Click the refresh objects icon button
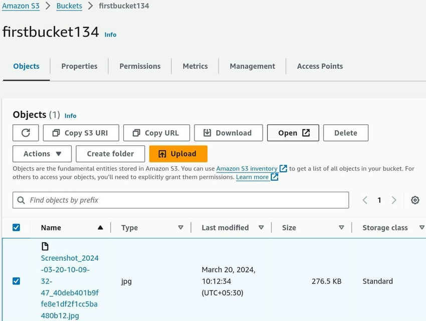The width and height of the screenshot is (426, 321). pyautogui.click(x=26, y=133)
